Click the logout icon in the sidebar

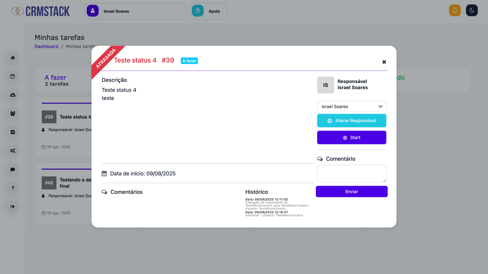coord(13,207)
